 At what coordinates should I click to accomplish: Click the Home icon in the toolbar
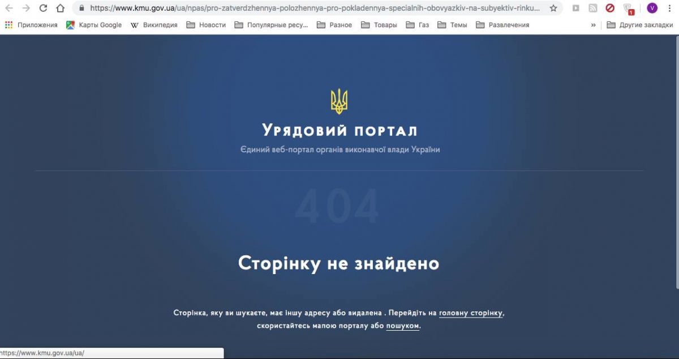pyautogui.click(x=60, y=8)
